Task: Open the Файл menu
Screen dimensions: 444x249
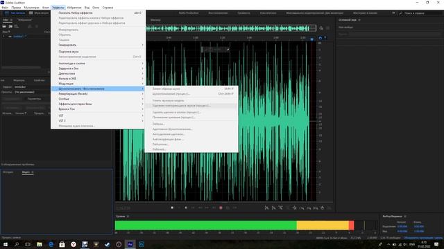Action: click(x=5, y=8)
